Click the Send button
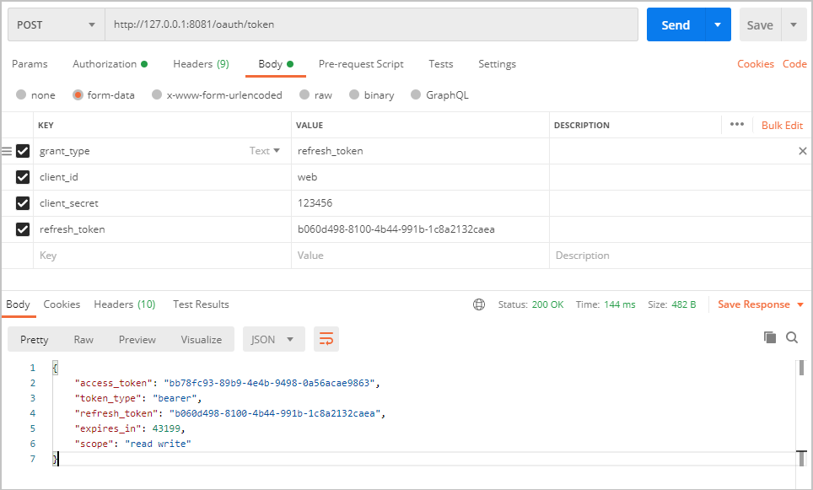This screenshot has width=813, height=490. pos(676,24)
